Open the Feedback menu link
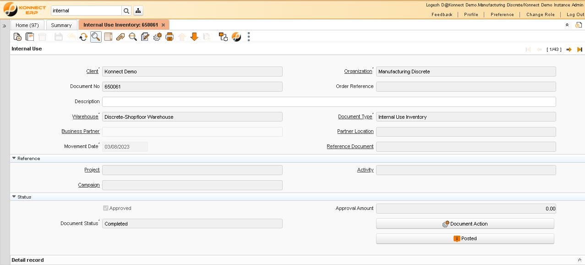585x265 pixels. (x=442, y=15)
